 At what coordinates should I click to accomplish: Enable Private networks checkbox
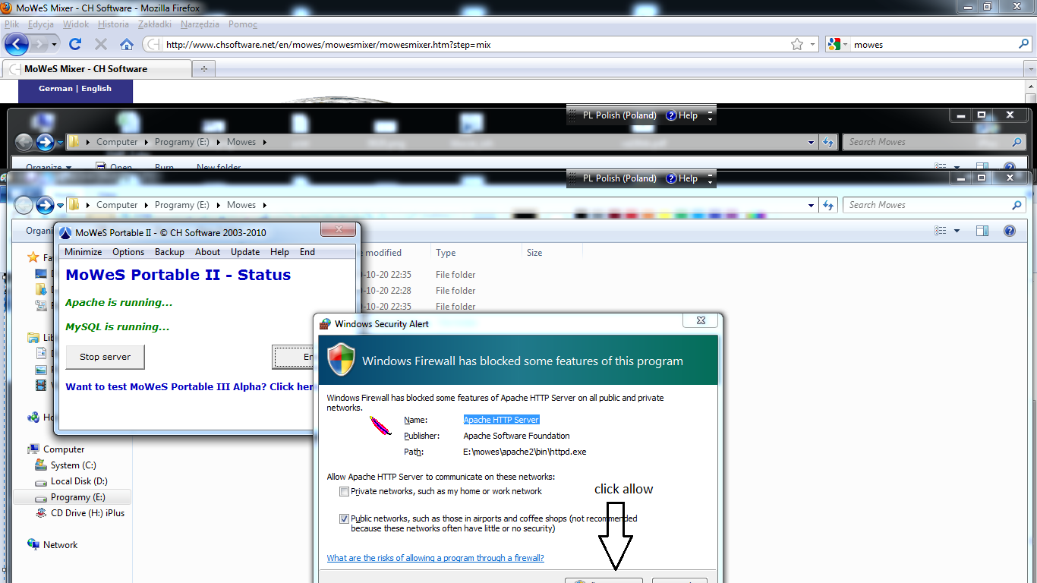point(345,492)
